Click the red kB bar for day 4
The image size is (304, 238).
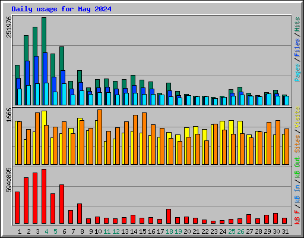[44, 196]
